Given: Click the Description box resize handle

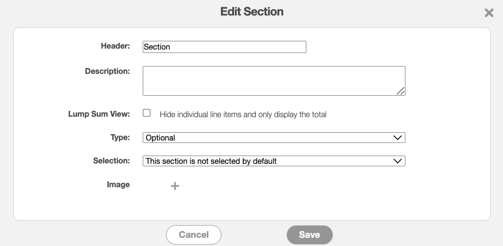Looking at the screenshot, I should pyautogui.click(x=401, y=91).
